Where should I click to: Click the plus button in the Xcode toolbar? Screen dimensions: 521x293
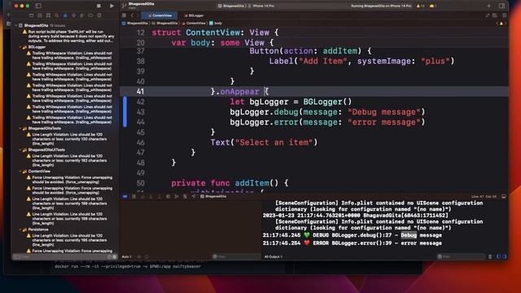pos(488,6)
